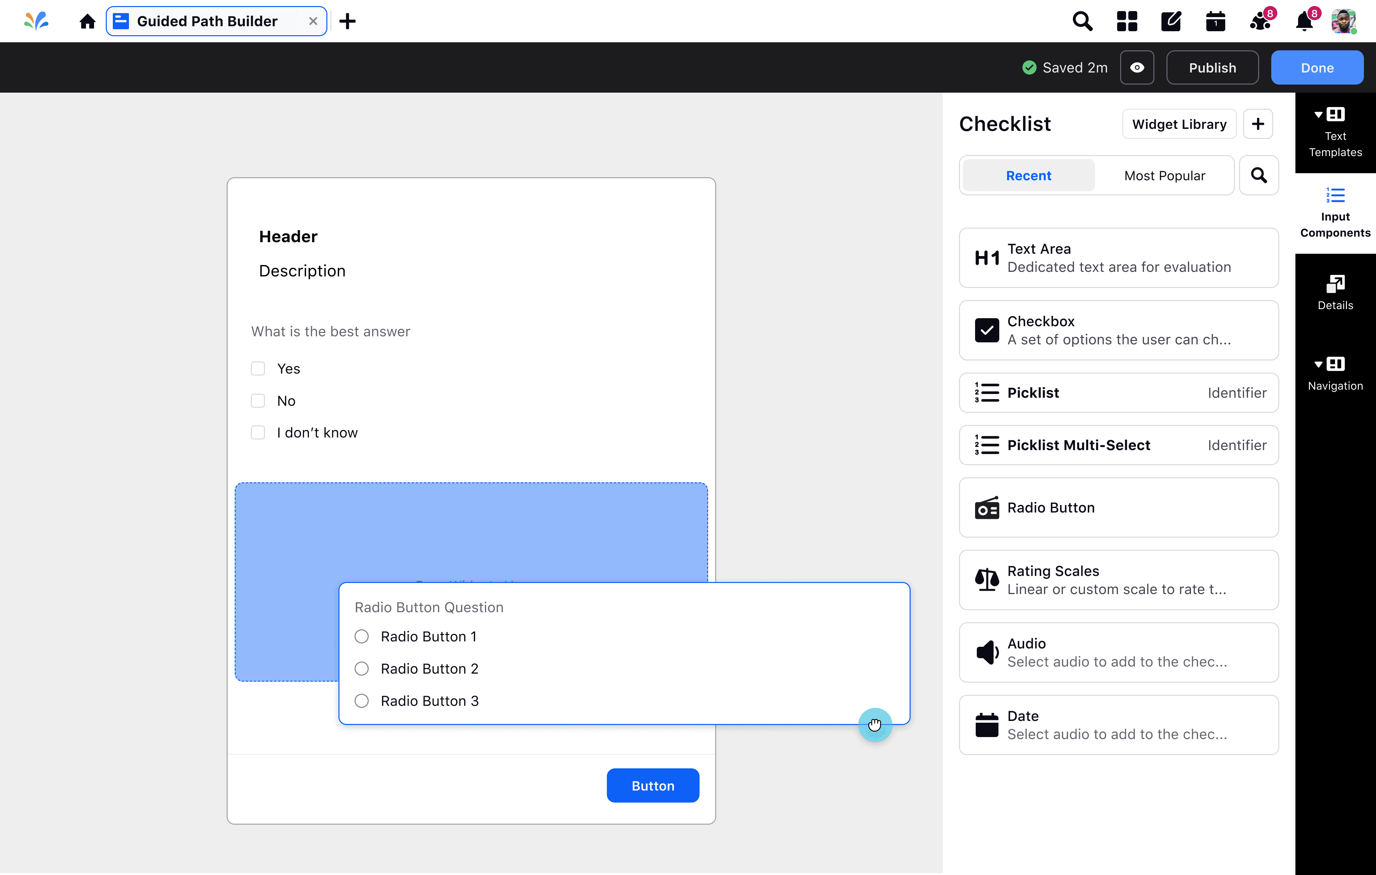Open the apps grid icon
This screenshot has height=875, width=1376.
pos(1127,21)
